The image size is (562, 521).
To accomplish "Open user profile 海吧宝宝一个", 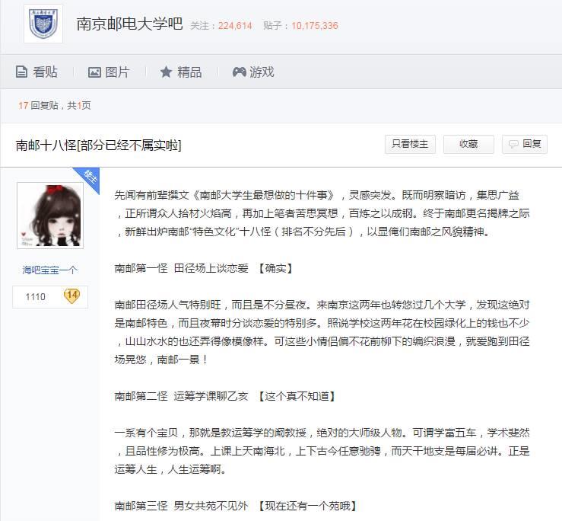I will [50, 270].
